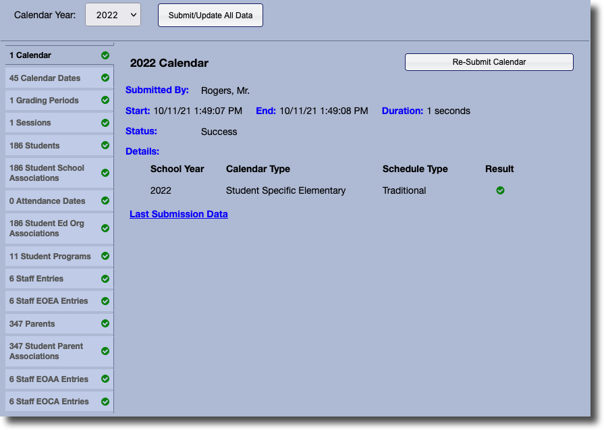Click green check icon beside 6 Staff EOCA Entries
604x430 pixels.
(105, 401)
